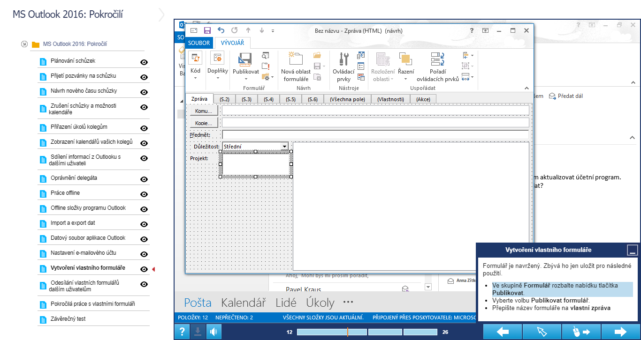
Task: Click the Zobrazit kód icon in the Formulář group
Action: (266, 55)
